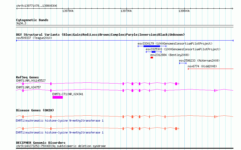Image resolution: width=241 pixels, height=150 pixels.
Task: Select the esv2598233 (McKernan2009) label
Action: 199,61
